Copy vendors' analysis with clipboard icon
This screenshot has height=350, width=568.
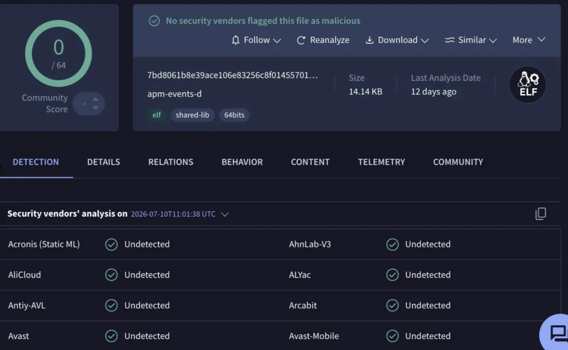pos(541,214)
